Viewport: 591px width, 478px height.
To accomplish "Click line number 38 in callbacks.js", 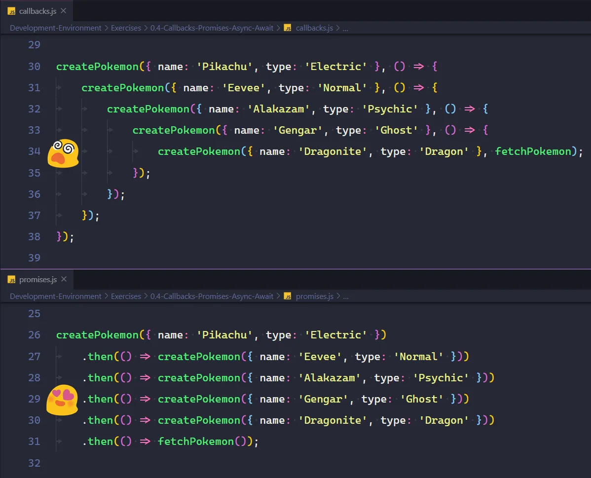I will (35, 236).
